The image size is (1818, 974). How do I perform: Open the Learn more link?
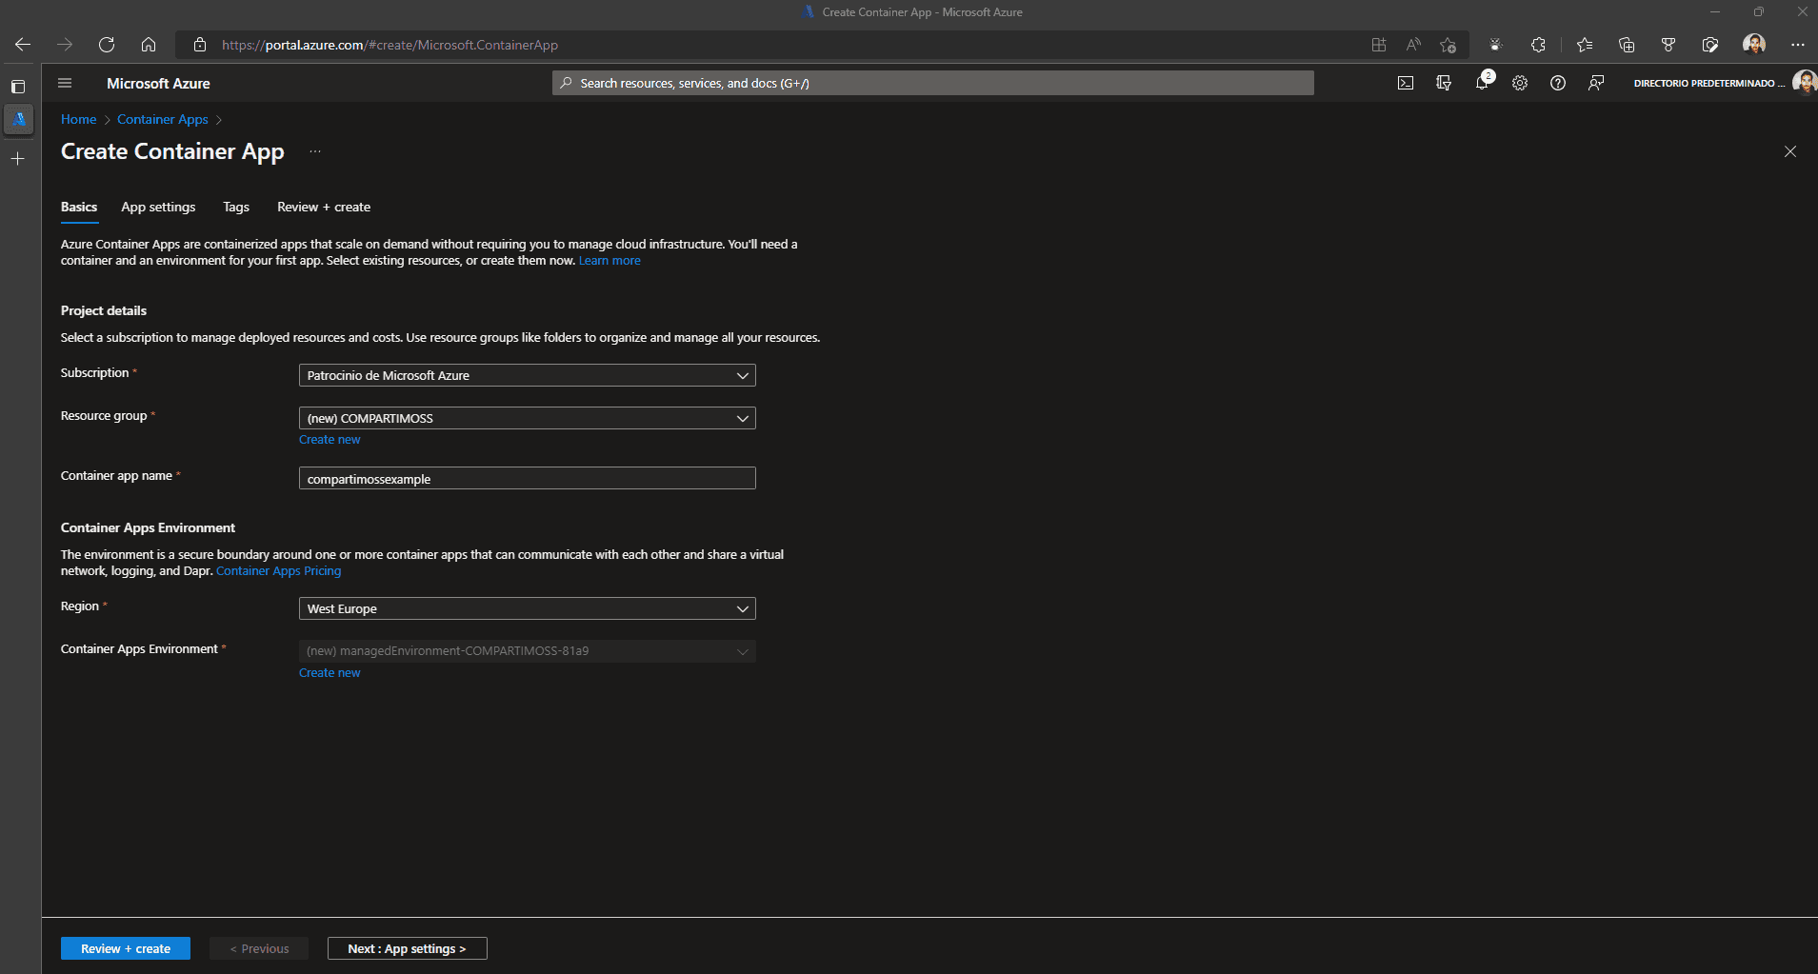pyautogui.click(x=609, y=260)
